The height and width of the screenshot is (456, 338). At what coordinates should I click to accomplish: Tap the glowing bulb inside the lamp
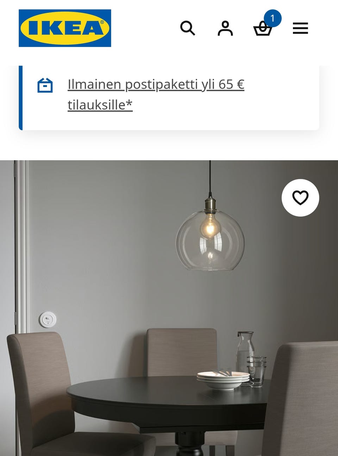tap(208, 227)
